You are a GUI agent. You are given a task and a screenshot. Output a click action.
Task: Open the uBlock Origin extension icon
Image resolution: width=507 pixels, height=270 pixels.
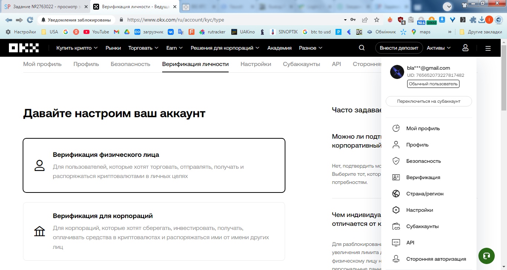(x=401, y=20)
